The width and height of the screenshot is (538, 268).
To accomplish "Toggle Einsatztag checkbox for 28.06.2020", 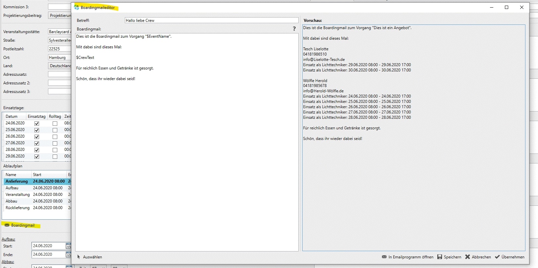I will click(x=37, y=150).
